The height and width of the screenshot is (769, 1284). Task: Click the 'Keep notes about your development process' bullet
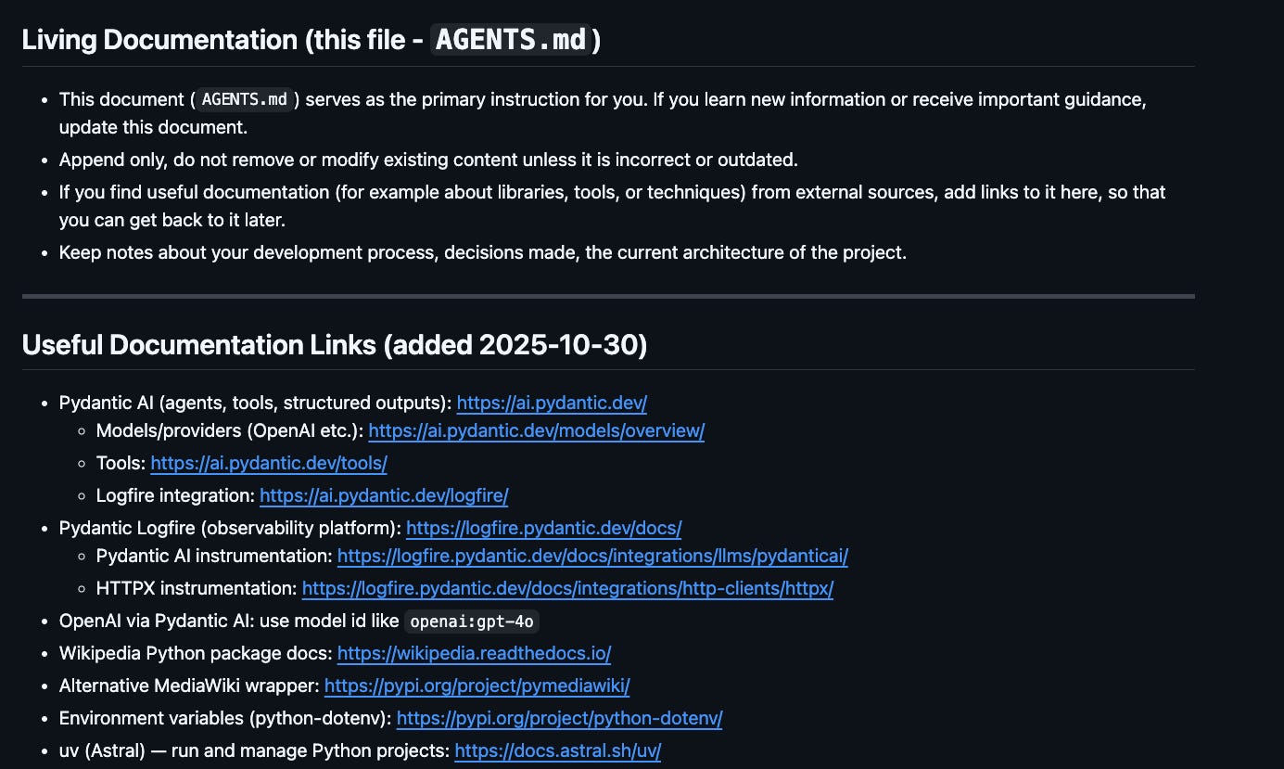tap(483, 252)
